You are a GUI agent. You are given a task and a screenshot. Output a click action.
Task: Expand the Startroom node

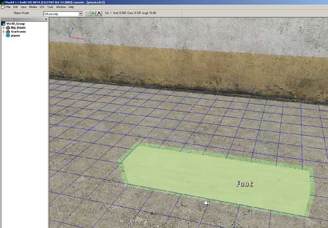pyautogui.click(x=4, y=32)
